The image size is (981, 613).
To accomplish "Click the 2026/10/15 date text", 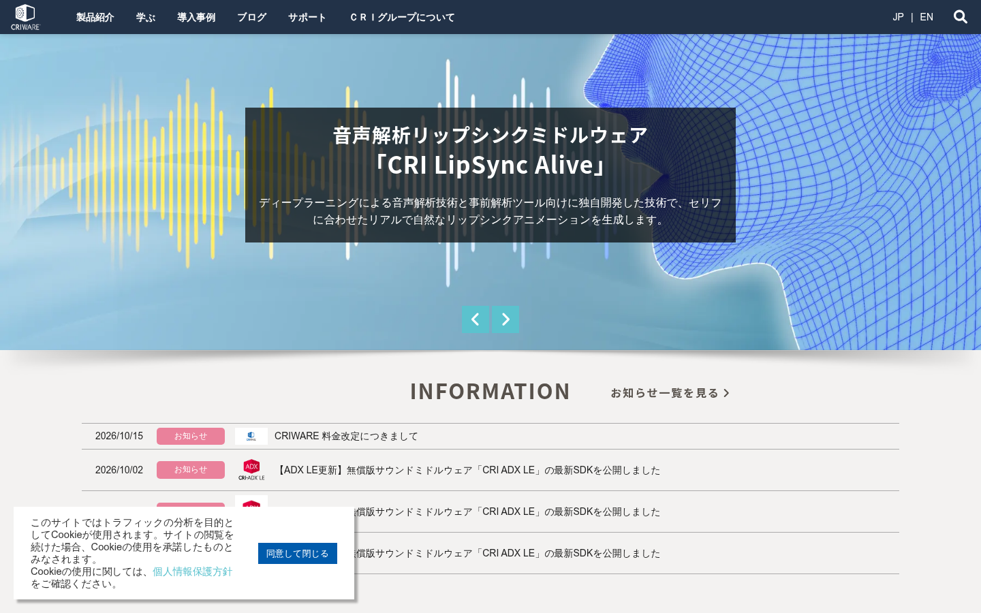I will (x=119, y=436).
